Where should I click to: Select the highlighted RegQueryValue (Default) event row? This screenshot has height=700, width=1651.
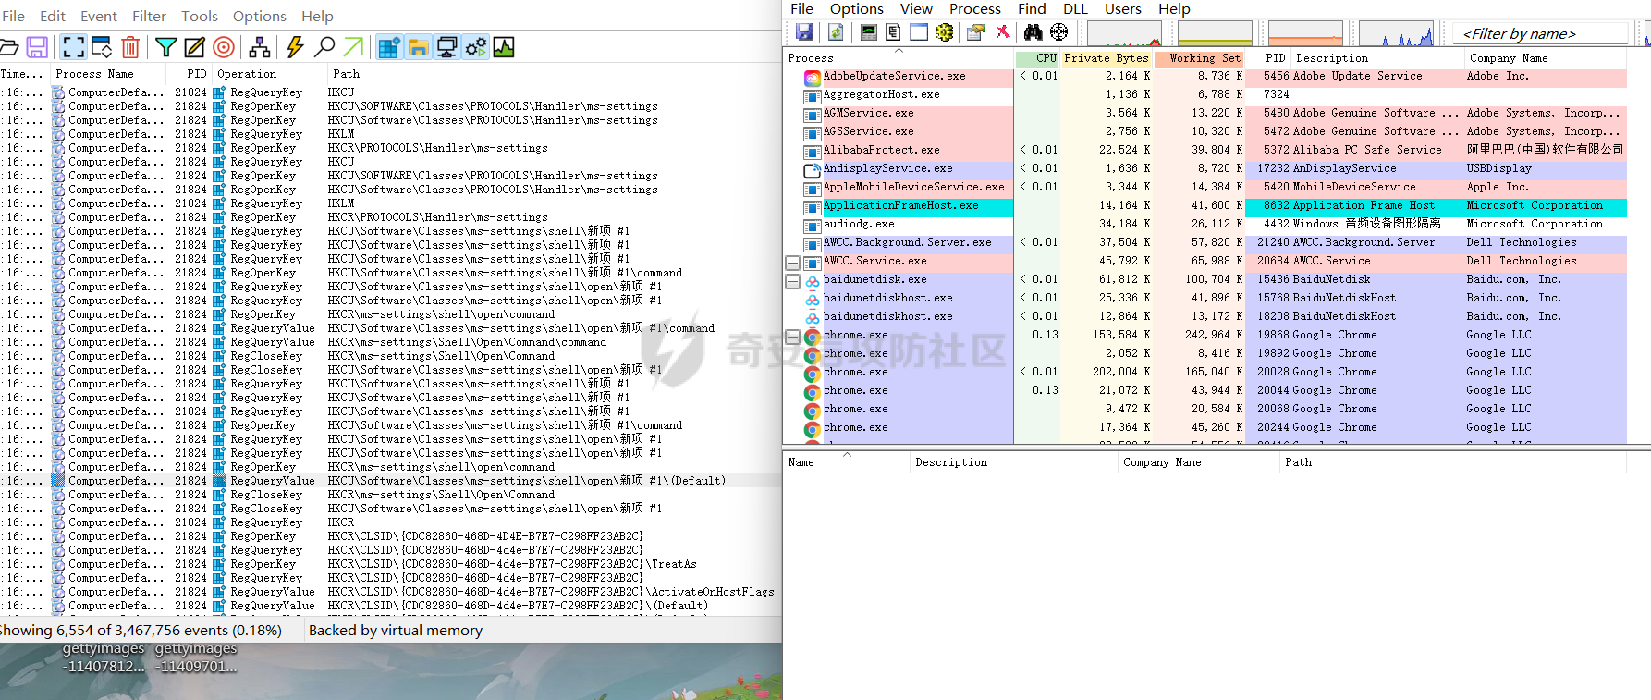(x=390, y=481)
